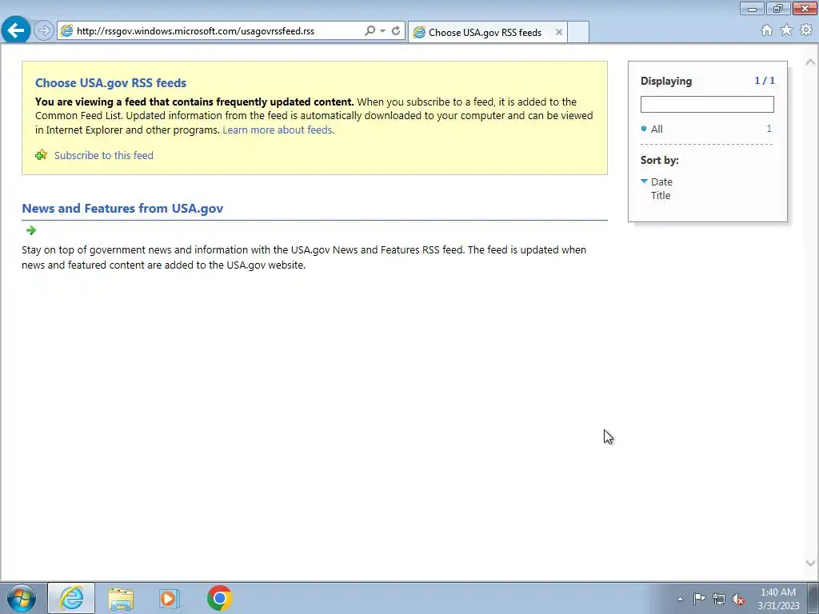819x614 pixels.
Task: Refresh the page with the reload icon
Action: point(396,31)
